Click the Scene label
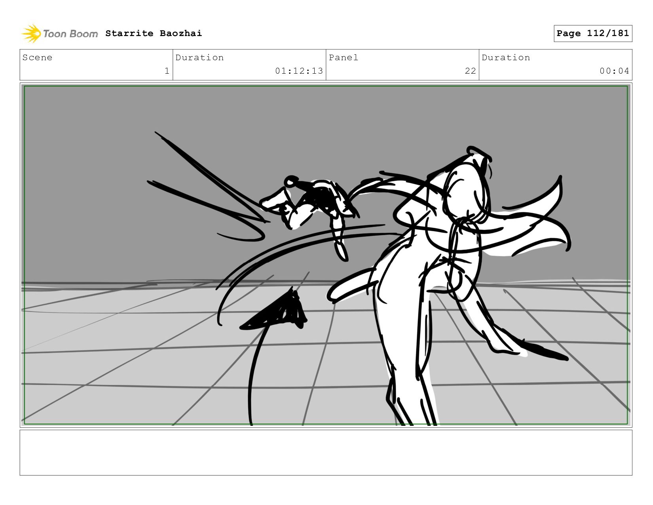Screen dimensions: 653x505 tap(37, 57)
